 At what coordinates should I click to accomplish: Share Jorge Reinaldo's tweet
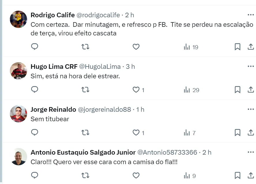251,133
